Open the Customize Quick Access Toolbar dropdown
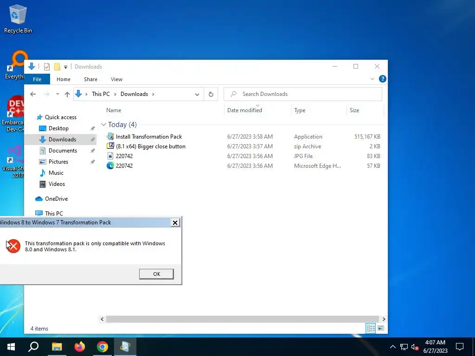Screen dimensions: 475x356 pyautogui.click(x=65, y=67)
